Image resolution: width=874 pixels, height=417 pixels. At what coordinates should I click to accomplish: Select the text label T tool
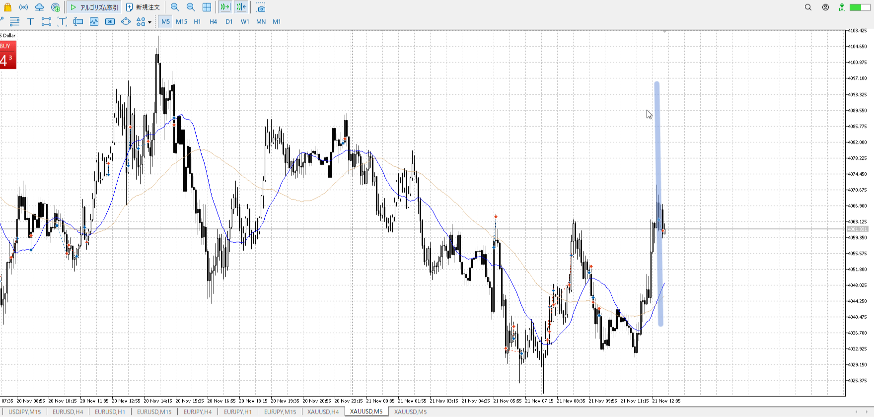[30, 21]
